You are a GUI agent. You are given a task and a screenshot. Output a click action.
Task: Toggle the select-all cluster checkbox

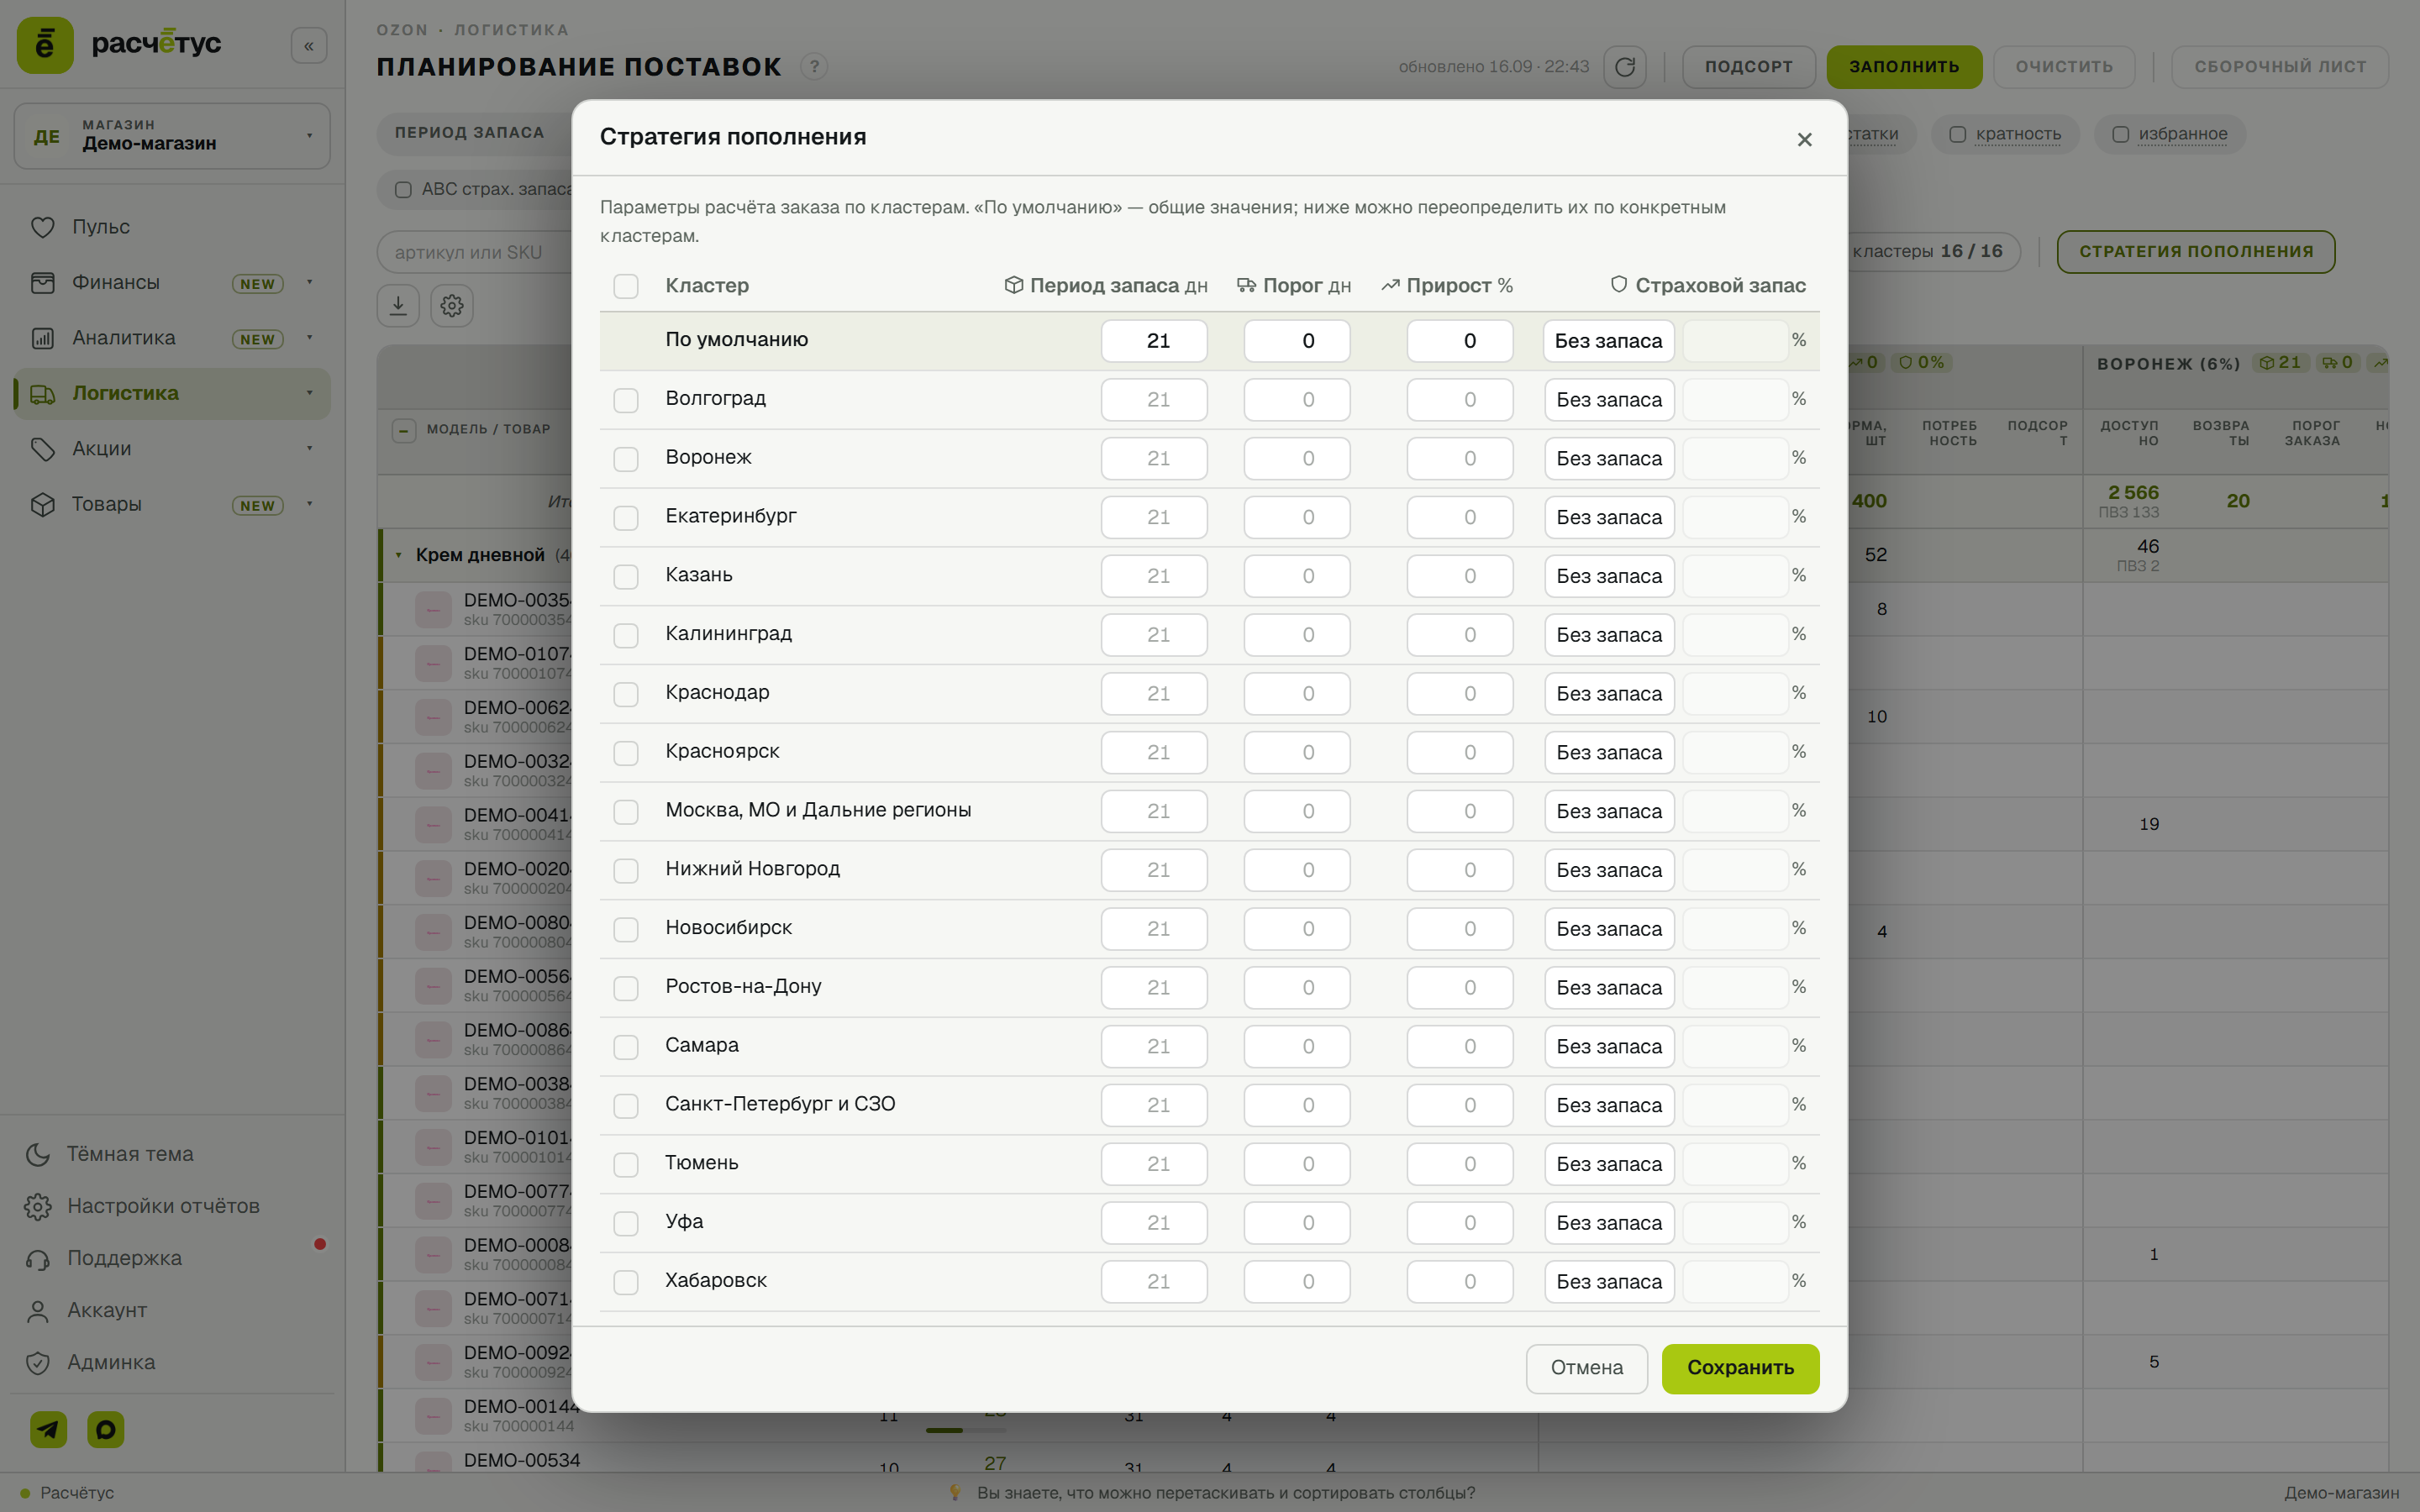626,286
